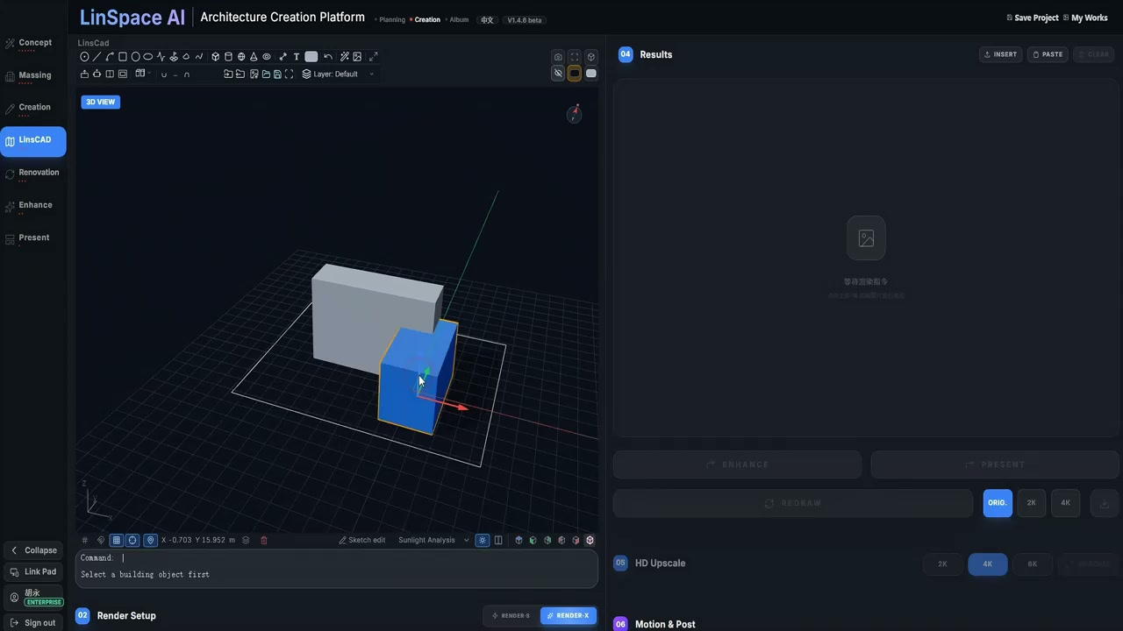Select the black background swatch
1123x631 pixels.
(x=575, y=74)
